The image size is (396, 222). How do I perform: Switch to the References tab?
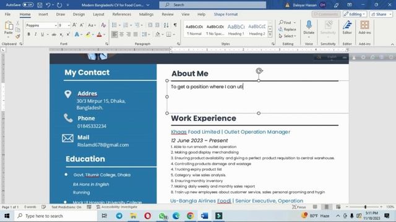point(122,14)
